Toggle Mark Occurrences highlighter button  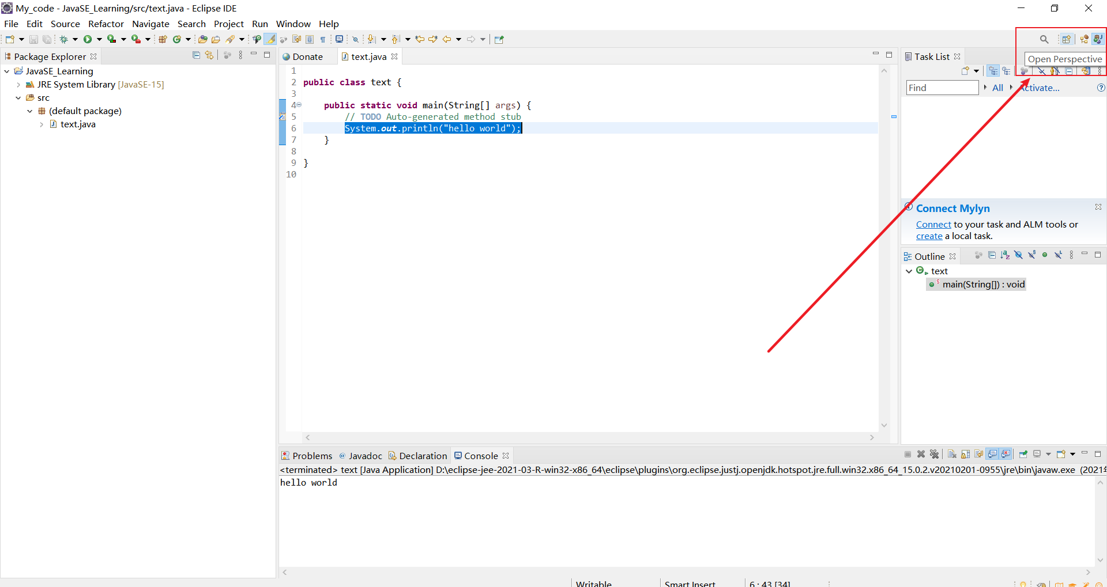[270, 39]
